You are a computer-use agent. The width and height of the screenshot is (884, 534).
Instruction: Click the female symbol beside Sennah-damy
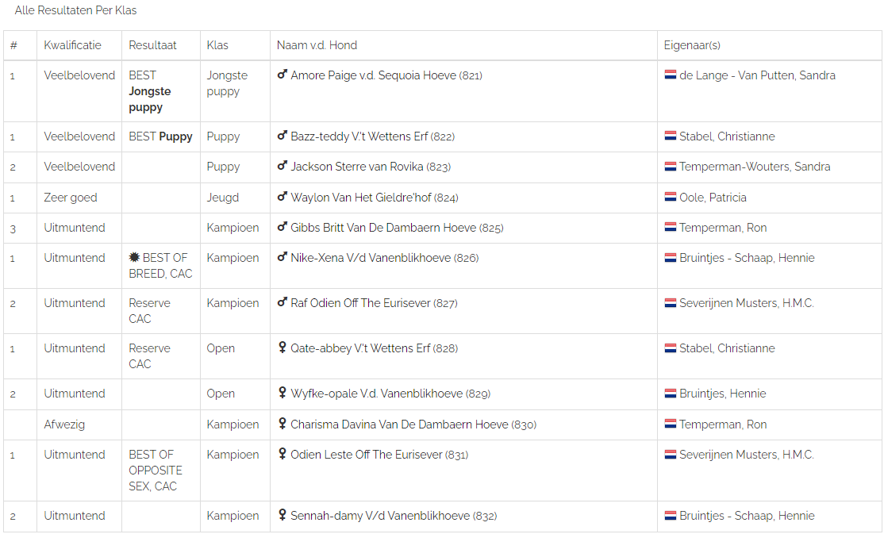(x=282, y=516)
